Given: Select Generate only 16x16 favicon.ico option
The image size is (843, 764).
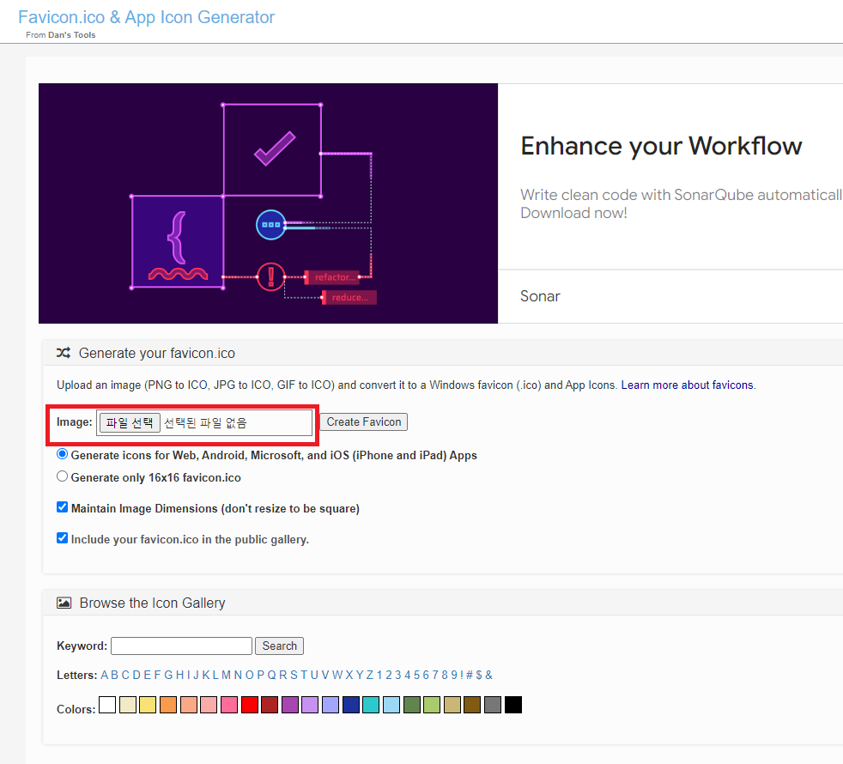Looking at the screenshot, I should (x=63, y=476).
